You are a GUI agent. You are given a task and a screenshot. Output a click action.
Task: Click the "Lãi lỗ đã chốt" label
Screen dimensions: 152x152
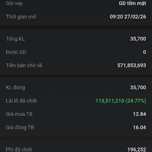(21, 101)
